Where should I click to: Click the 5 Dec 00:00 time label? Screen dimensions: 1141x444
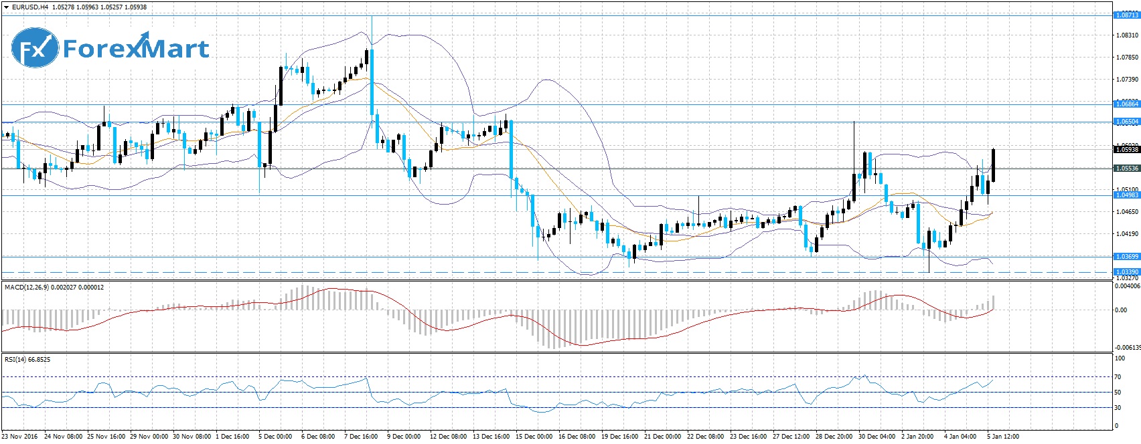275,437
